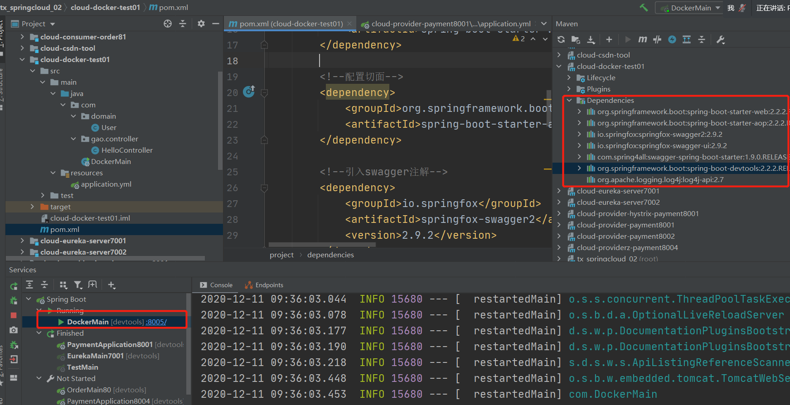Switch to Console tab in Services
The image size is (790, 405).
pyautogui.click(x=217, y=285)
